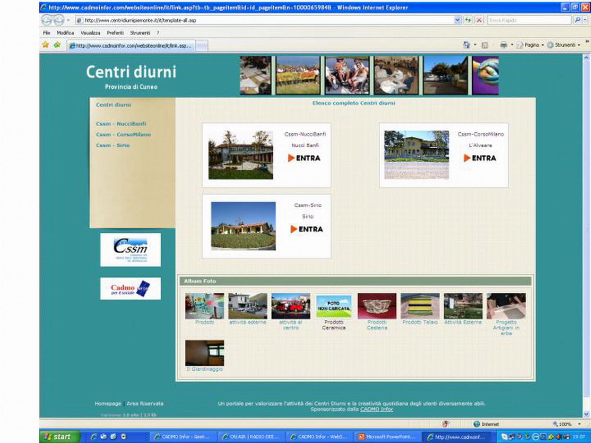Click the Print icon in the command bar

[504, 45]
